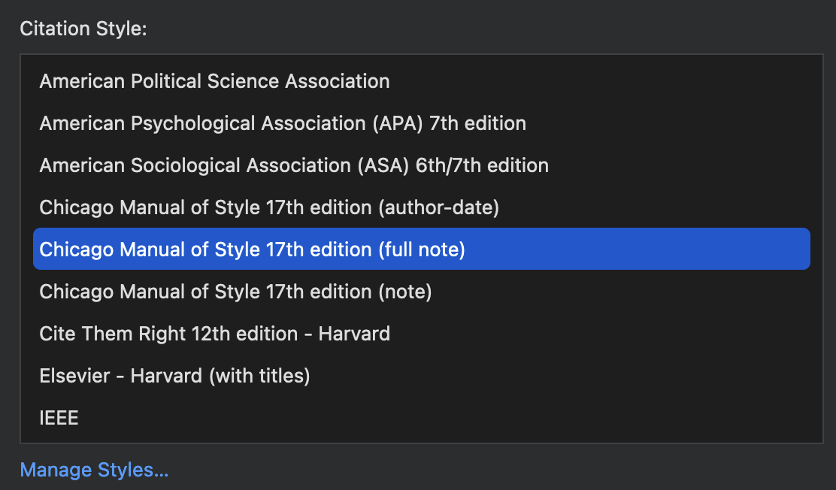Click the highlighted Chicago full note style
Viewport: 836px width, 490px height.
click(253, 250)
